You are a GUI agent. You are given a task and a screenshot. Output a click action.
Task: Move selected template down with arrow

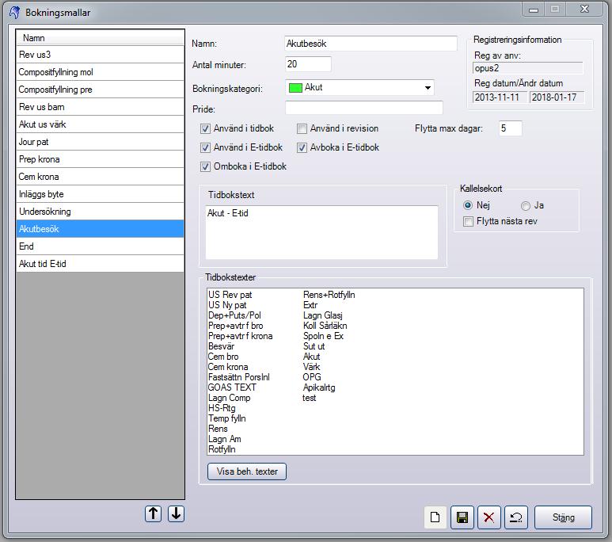176,513
